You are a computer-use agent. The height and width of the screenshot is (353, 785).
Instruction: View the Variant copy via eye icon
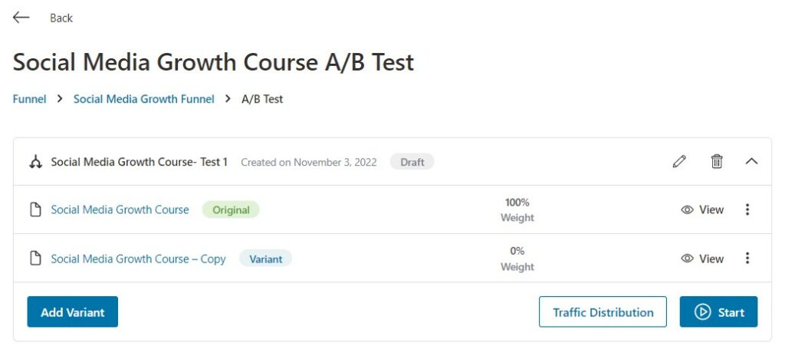(688, 259)
